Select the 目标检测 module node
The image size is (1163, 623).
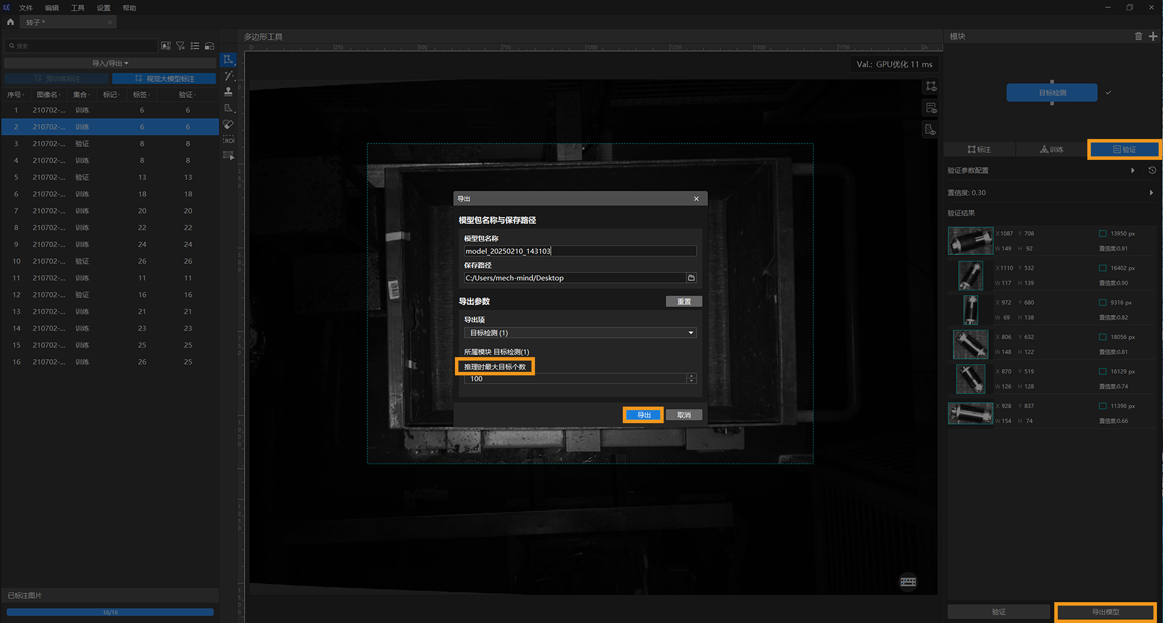[x=1052, y=93]
